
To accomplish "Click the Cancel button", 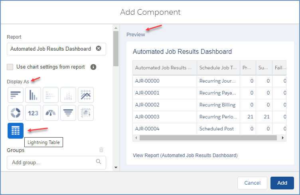I will click(x=252, y=183).
